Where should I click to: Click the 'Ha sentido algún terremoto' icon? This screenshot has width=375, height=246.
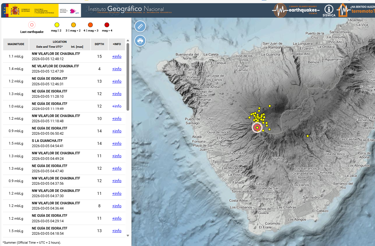pos(356,10)
